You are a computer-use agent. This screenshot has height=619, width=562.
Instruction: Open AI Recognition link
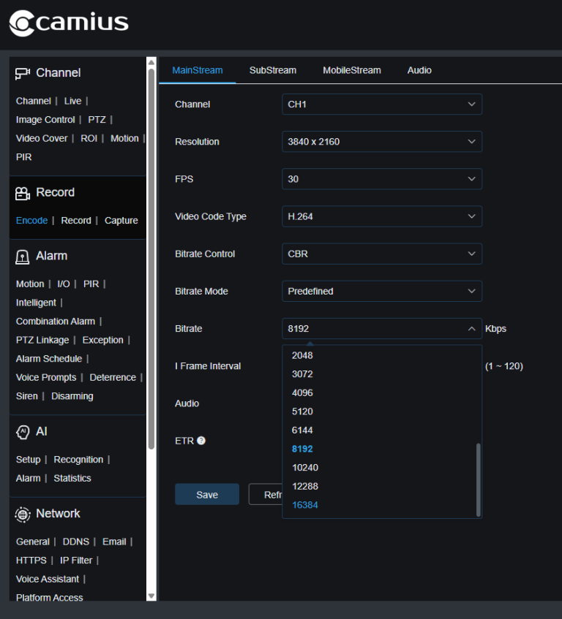[78, 460]
